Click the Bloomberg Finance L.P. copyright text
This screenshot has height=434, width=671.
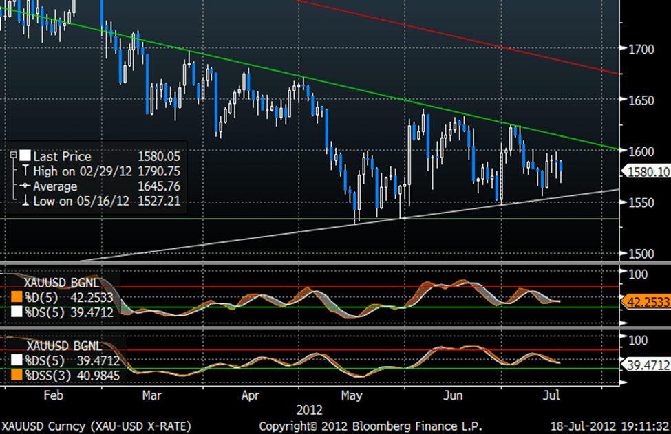370,426
